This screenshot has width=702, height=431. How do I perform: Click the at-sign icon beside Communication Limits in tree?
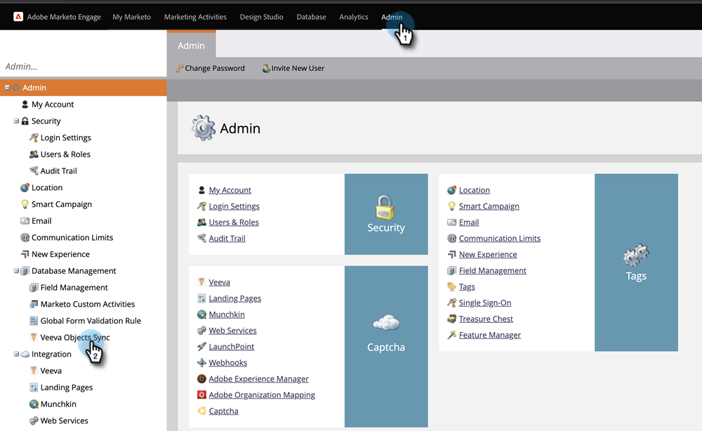pyautogui.click(x=25, y=238)
